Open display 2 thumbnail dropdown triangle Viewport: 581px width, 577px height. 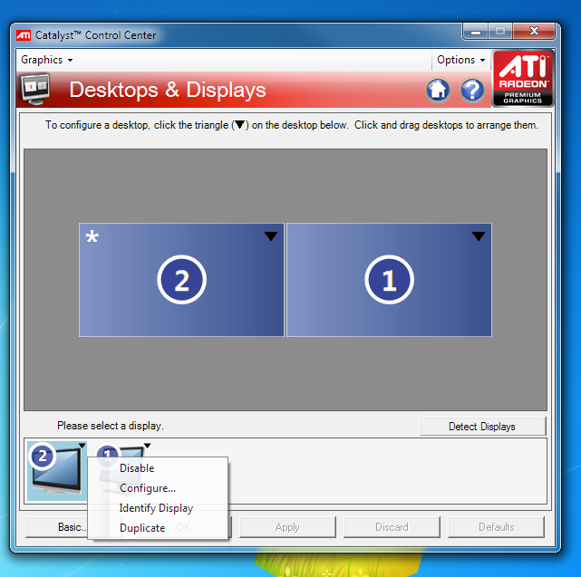[82, 445]
